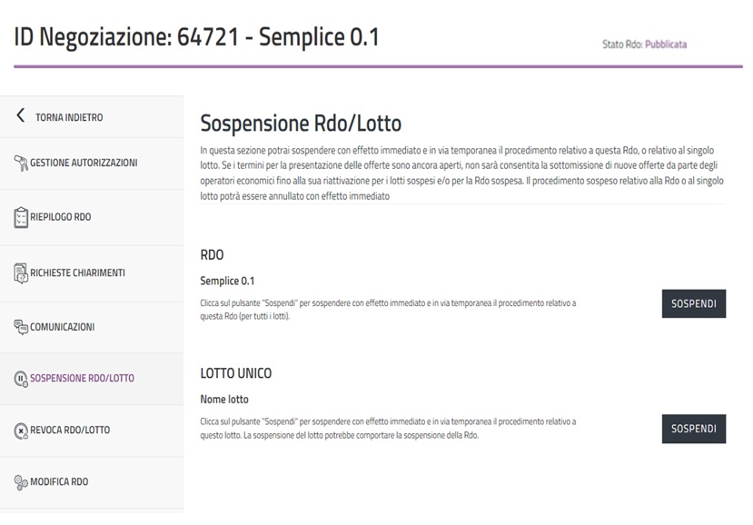Screen dimensions: 753x525
Task: Click the Sospensione RDO/Lotto pause icon
Action: 21,378
